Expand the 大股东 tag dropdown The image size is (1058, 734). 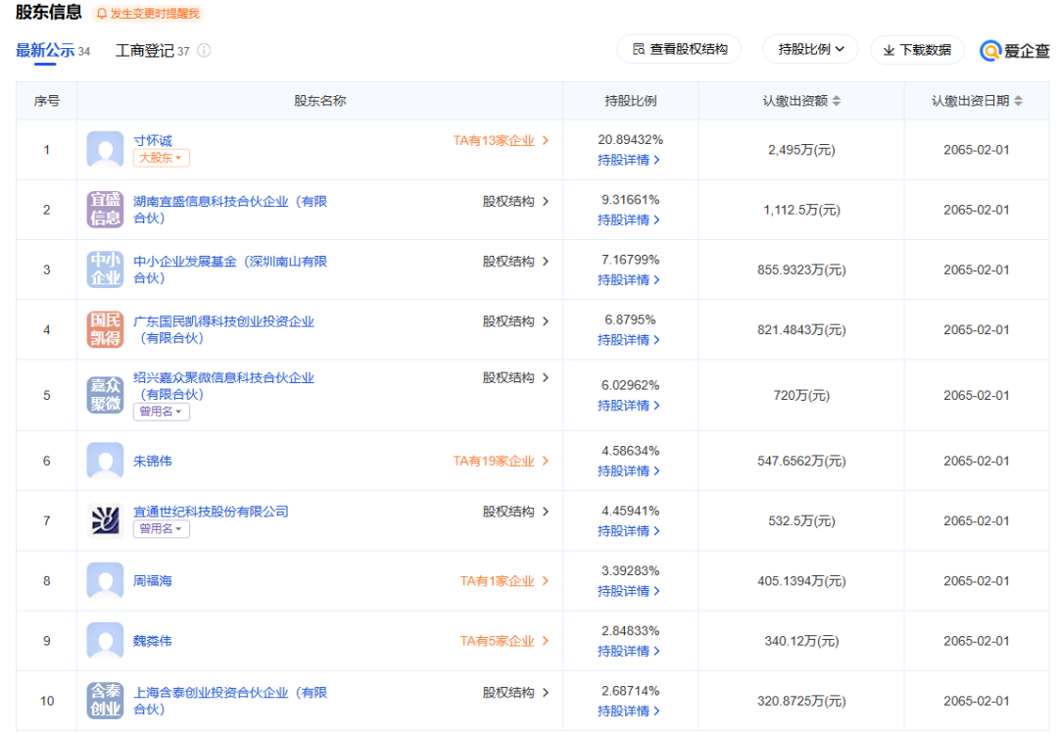click(x=161, y=158)
